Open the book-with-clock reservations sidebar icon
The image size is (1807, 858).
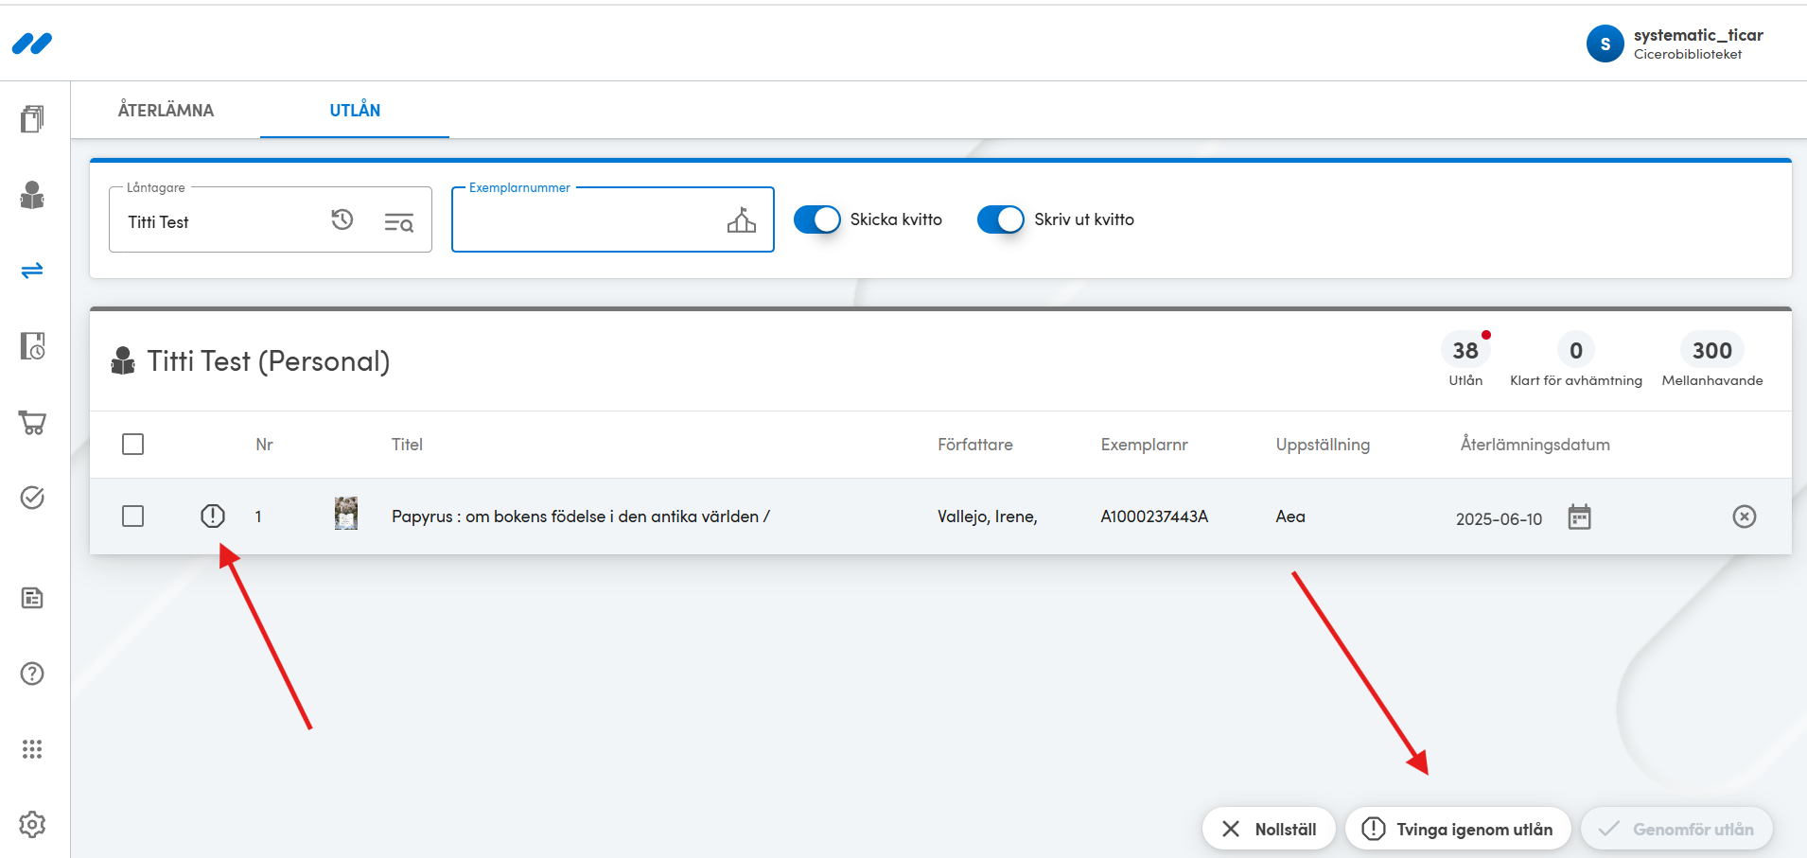click(x=32, y=346)
